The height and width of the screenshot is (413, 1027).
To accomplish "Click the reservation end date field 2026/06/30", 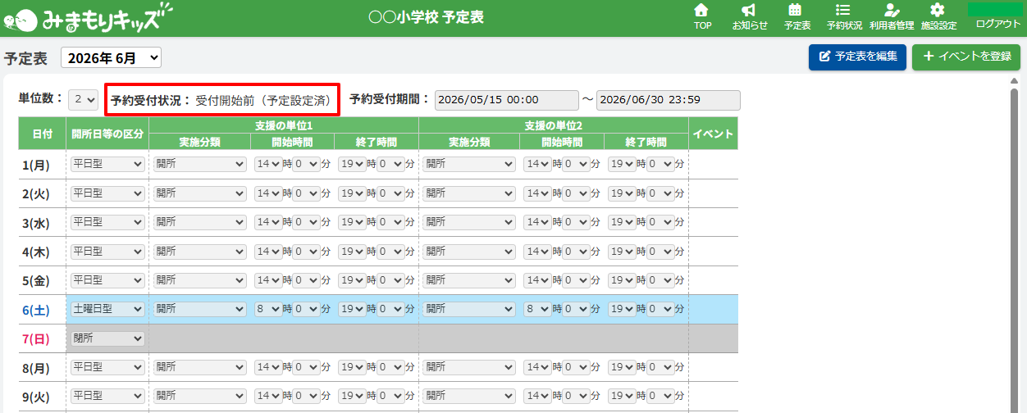I will coord(669,99).
